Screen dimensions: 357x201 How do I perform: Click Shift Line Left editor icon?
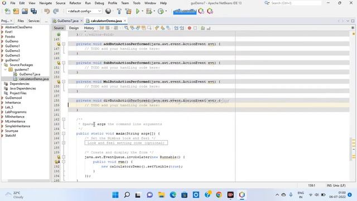(x=176, y=28)
